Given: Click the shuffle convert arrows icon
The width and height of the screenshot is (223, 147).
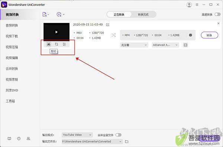Looking at the screenshot, I should click(113, 35).
